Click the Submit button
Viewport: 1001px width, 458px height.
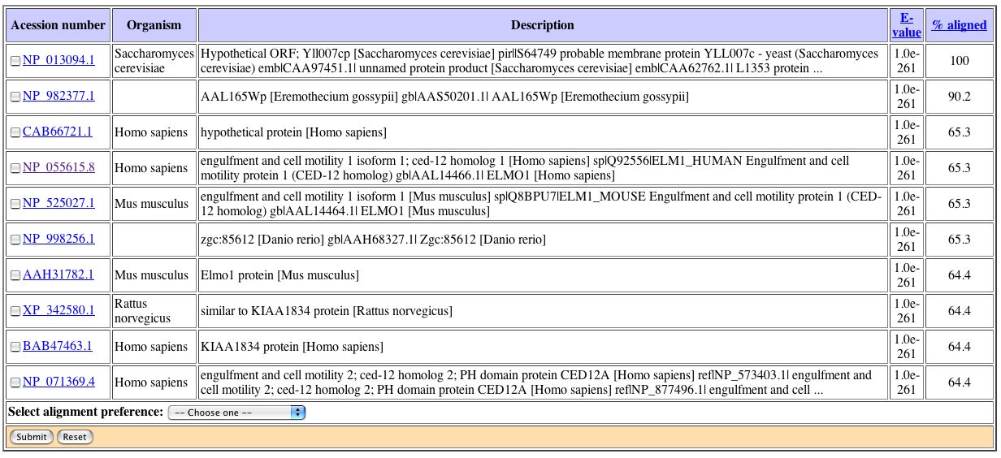coord(32,437)
